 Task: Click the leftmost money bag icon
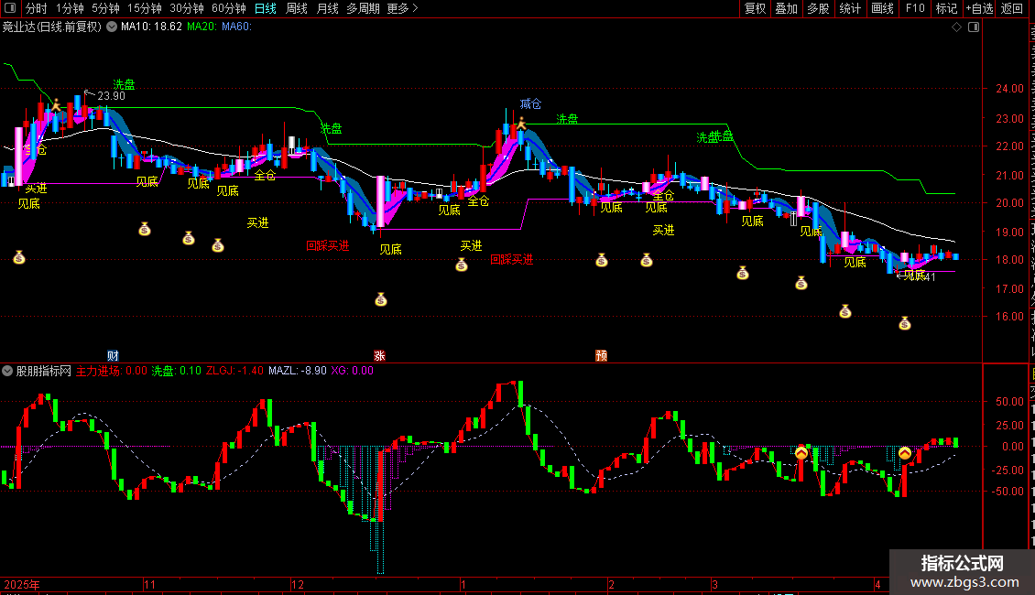[x=19, y=257]
